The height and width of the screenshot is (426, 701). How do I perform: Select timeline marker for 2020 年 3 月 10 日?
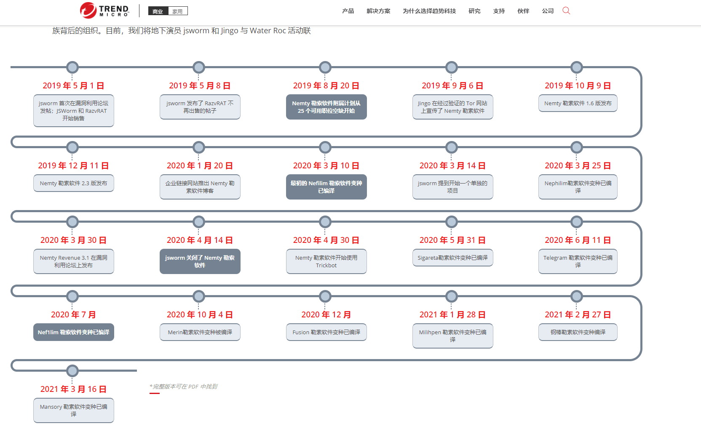click(x=325, y=147)
